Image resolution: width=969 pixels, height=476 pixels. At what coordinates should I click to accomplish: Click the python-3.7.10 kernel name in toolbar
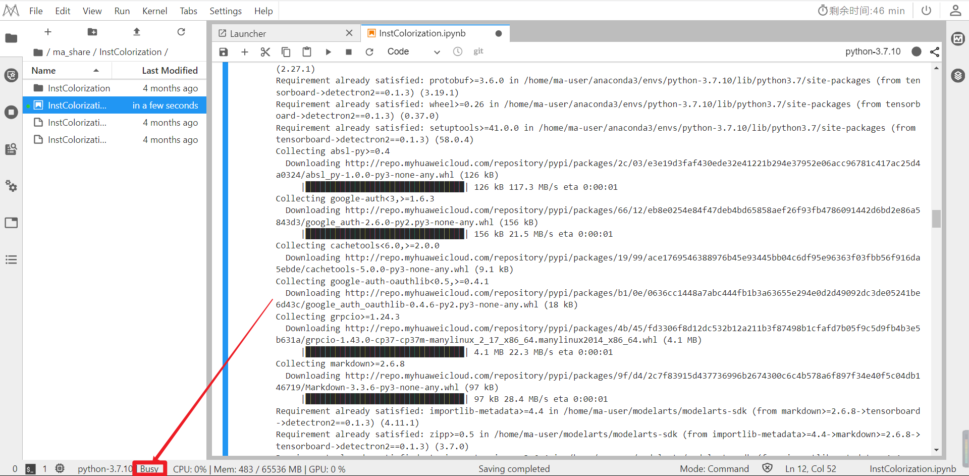(x=873, y=51)
